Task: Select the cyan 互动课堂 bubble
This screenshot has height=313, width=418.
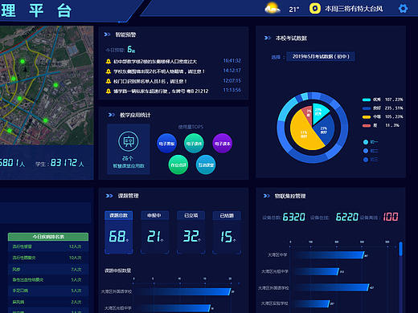Action: [206, 165]
